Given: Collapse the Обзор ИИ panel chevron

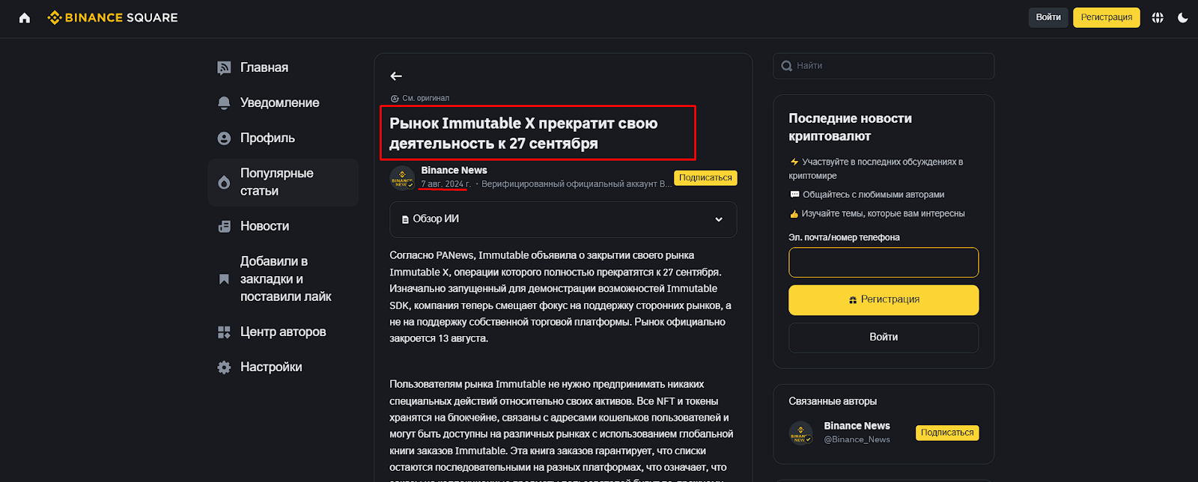Looking at the screenshot, I should coord(720,219).
